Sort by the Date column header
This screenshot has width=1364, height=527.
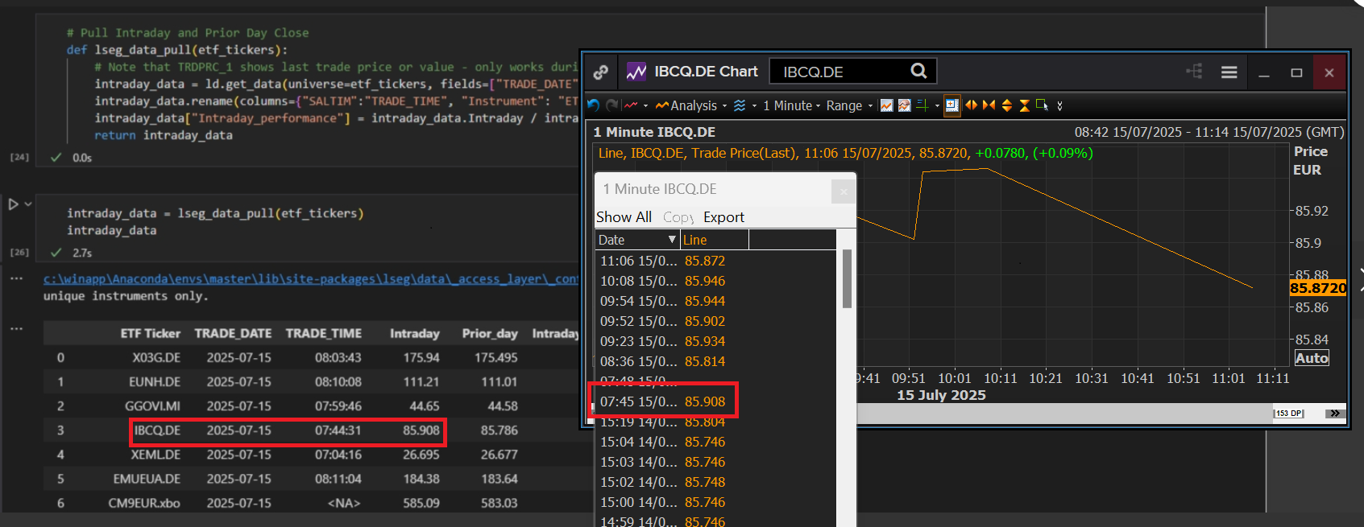(x=637, y=240)
